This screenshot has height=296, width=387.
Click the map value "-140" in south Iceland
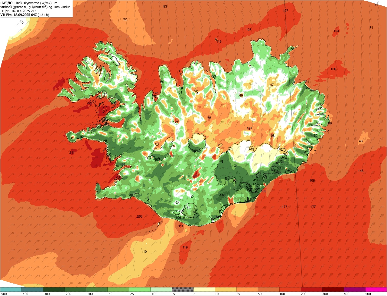222,195
